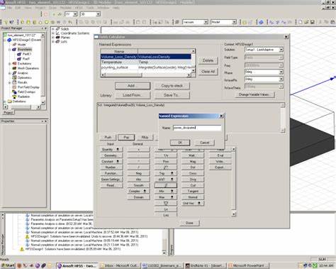Click the Dot vector button
Viewport: 336px width, 269px height.
(193, 168)
